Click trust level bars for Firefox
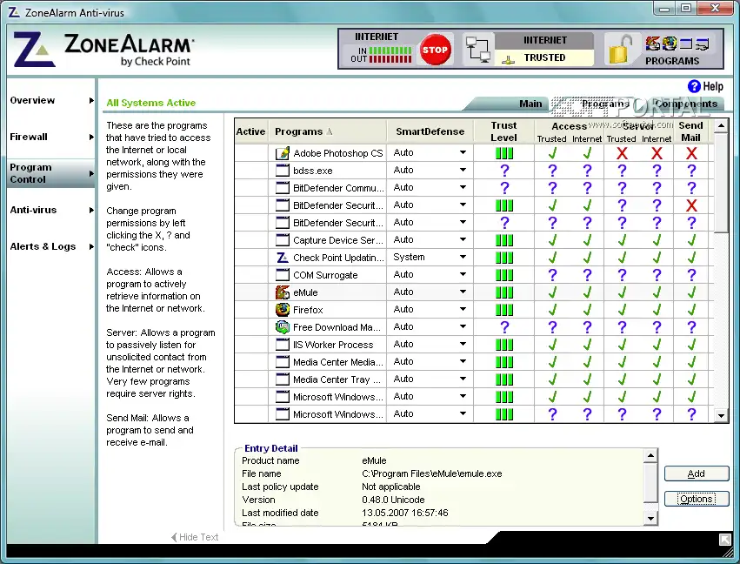This screenshot has width=740, height=564. [x=504, y=310]
